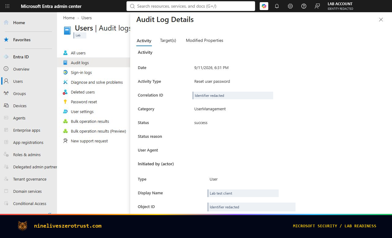Click the New support request icon
392x238 pixels.
click(x=65, y=141)
